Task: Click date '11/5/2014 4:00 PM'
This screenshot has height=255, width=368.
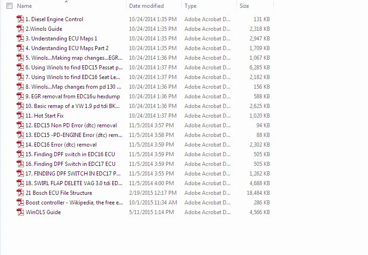Action: (x=152, y=183)
